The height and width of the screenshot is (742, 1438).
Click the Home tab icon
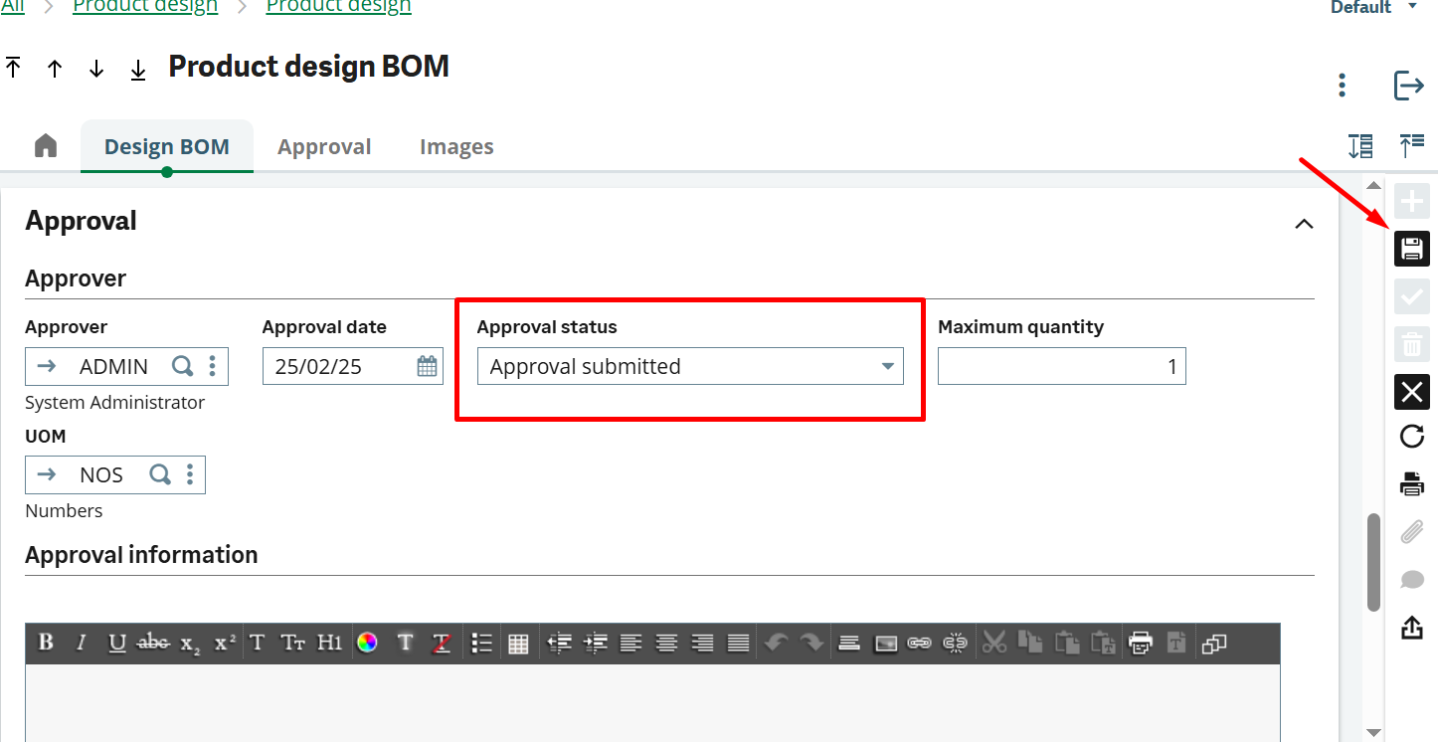tap(46, 146)
